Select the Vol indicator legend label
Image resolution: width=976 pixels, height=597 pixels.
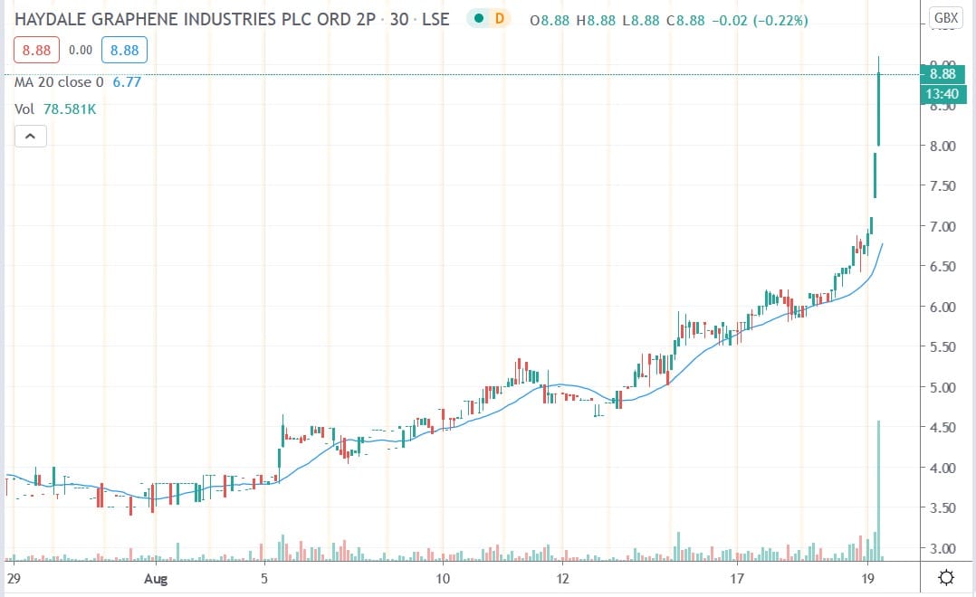click(x=24, y=109)
